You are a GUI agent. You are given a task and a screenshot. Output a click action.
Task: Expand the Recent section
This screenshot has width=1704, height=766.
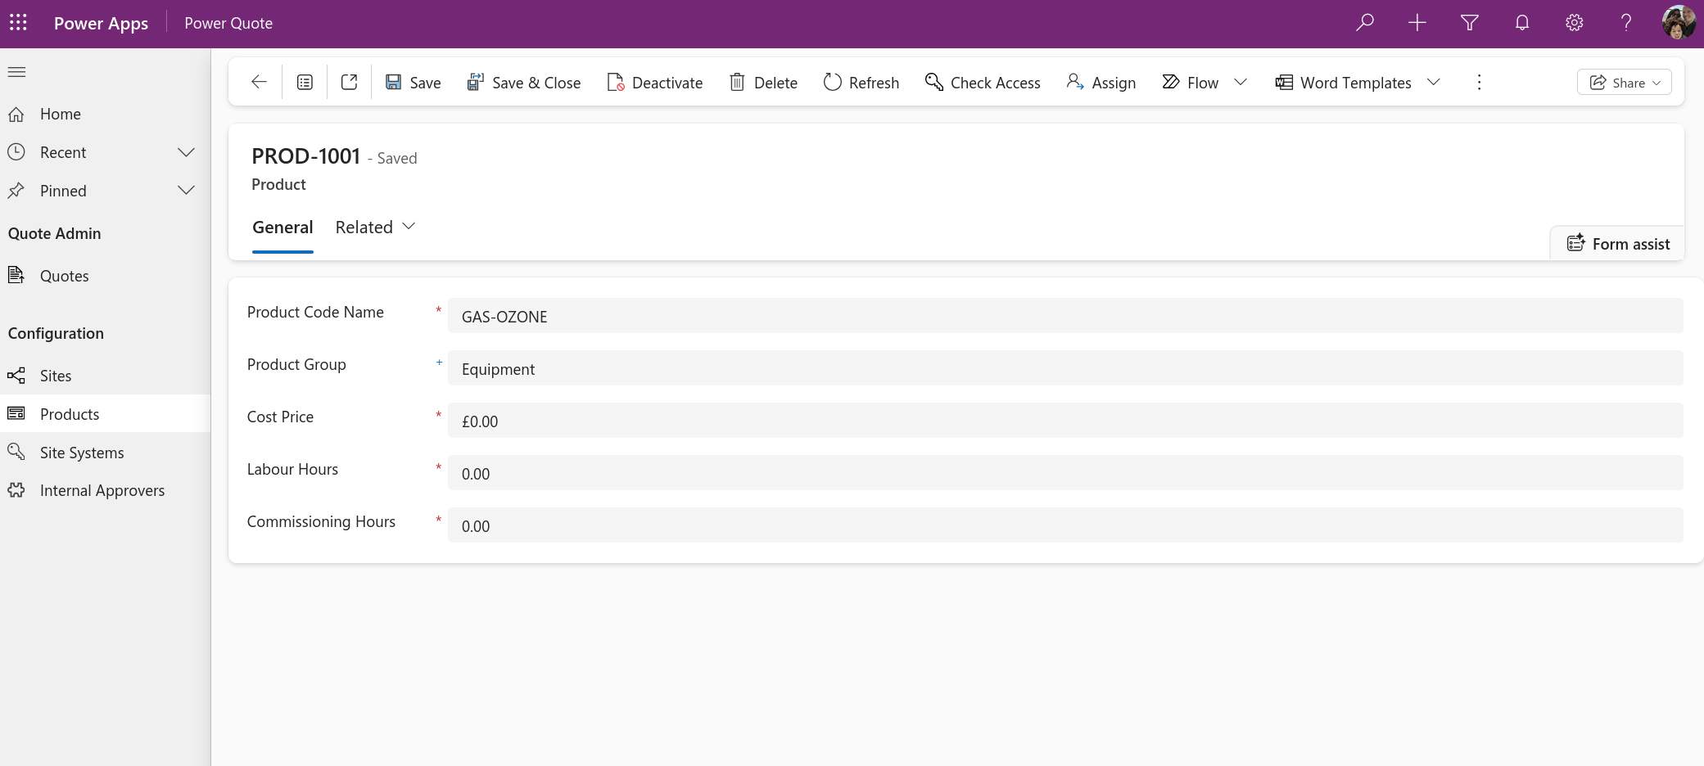point(186,151)
